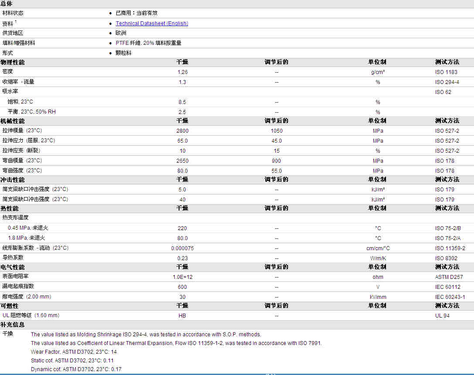Select the Molding Shrinkage ISO 294-4 note
474x375 pixels.
click(x=146, y=334)
